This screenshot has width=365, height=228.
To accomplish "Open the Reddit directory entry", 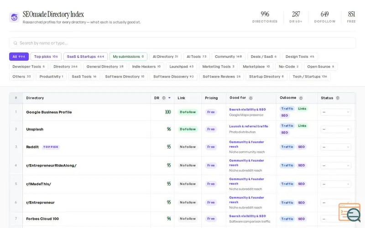I will (x=32, y=147).
